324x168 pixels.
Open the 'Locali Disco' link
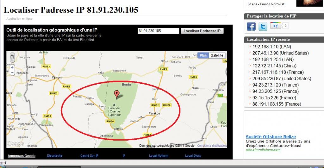[193, 156]
